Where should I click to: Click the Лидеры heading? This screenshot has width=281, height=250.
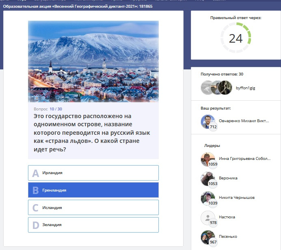click(x=212, y=146)
